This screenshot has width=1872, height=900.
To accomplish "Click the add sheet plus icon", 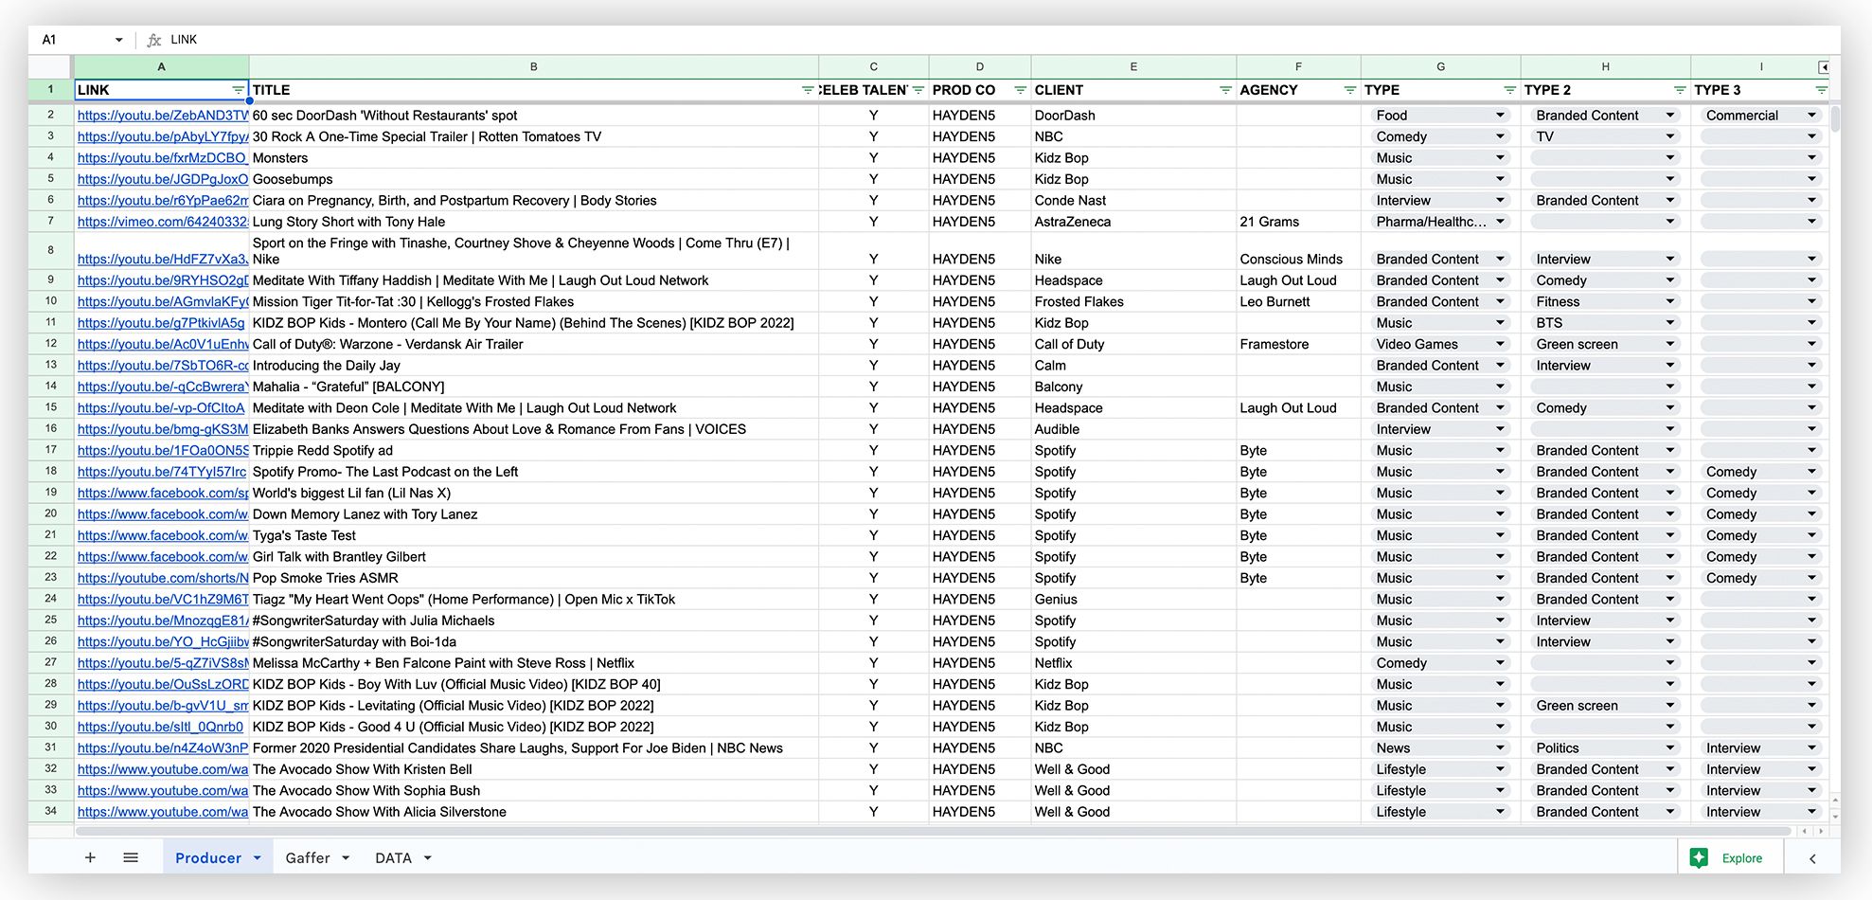I will pyautogui.click(x=90, y=857).
